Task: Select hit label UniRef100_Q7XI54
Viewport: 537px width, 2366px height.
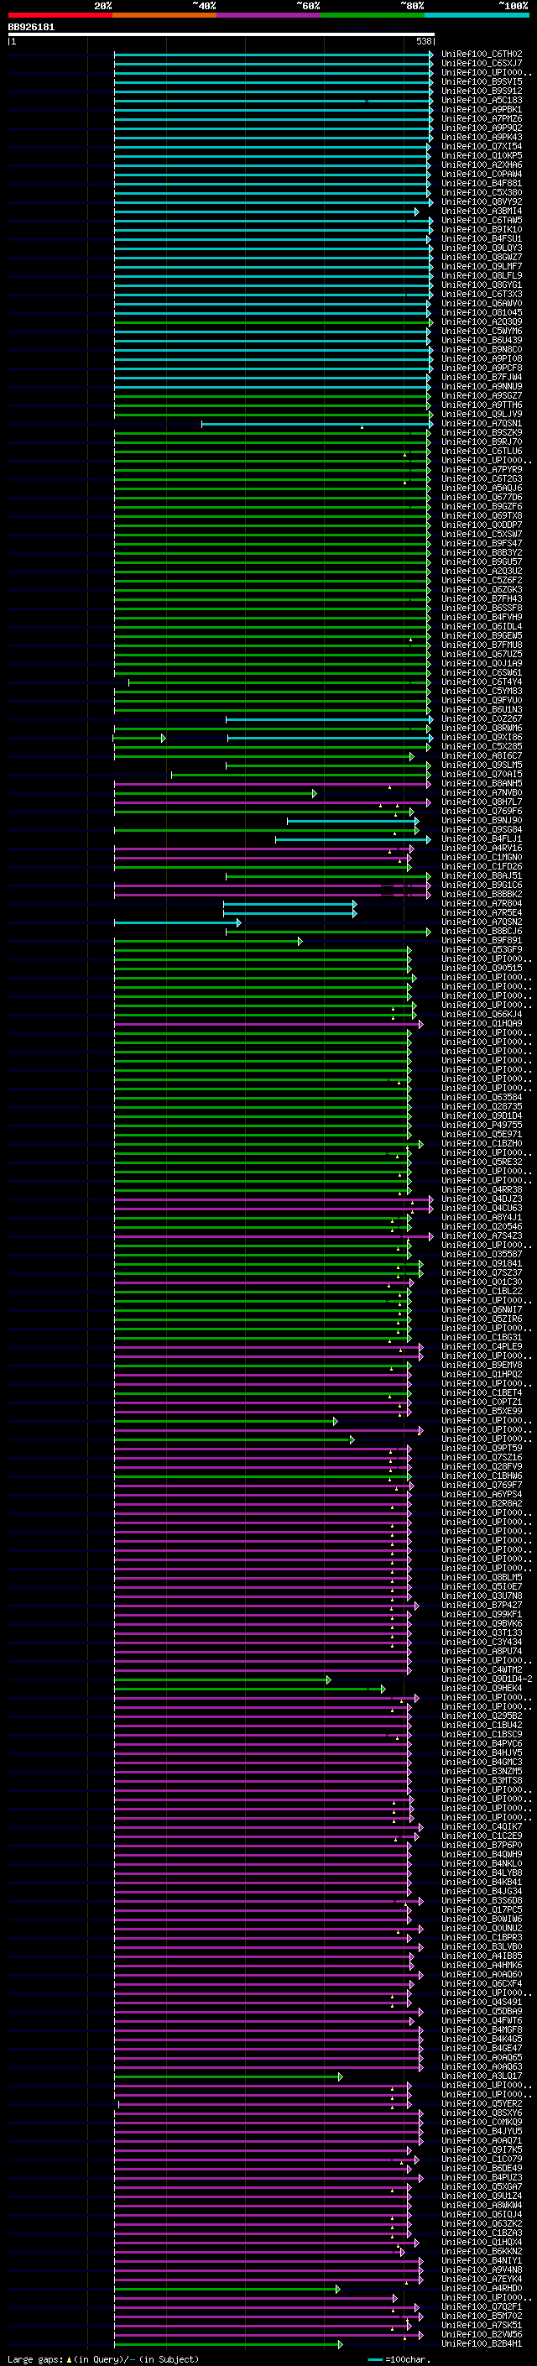Action: click(482, 147)
